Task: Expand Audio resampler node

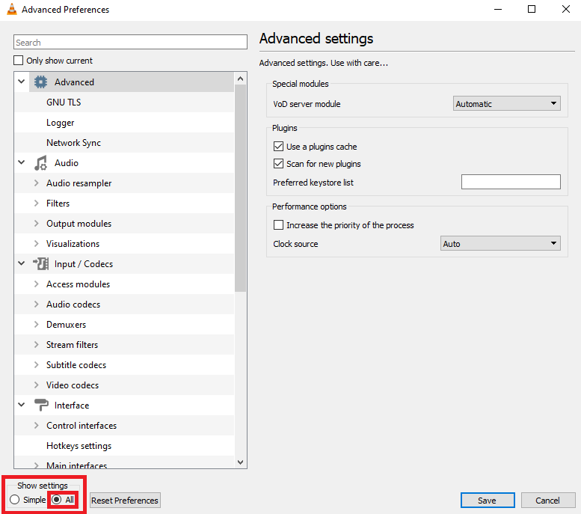Action: click(37, 183)
